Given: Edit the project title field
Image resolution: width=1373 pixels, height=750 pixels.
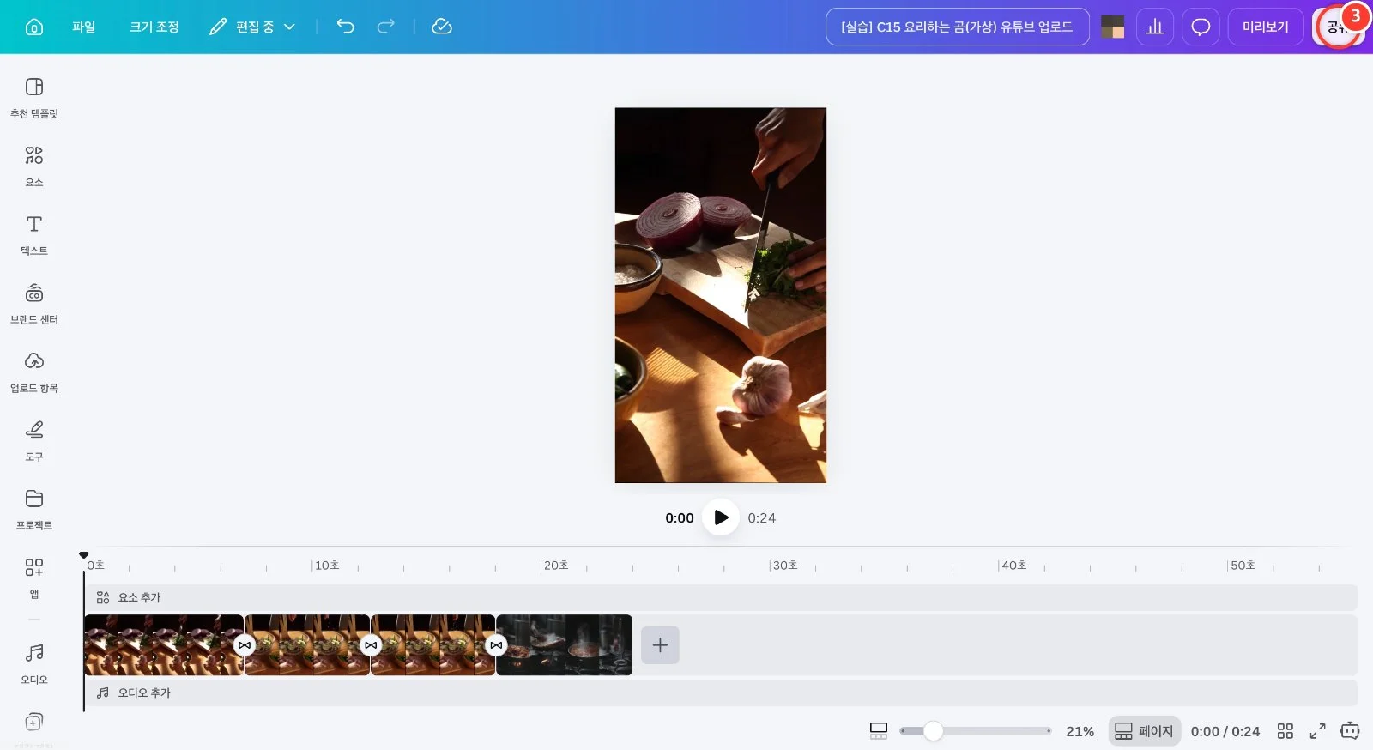Looking at the screenshot, I should tap(957, 27).
